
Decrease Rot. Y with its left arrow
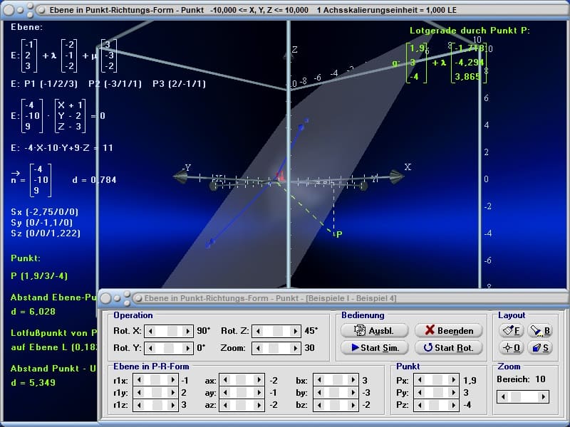pos(150,348)
